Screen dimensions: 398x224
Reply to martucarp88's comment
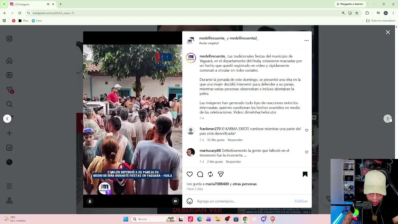233,162
